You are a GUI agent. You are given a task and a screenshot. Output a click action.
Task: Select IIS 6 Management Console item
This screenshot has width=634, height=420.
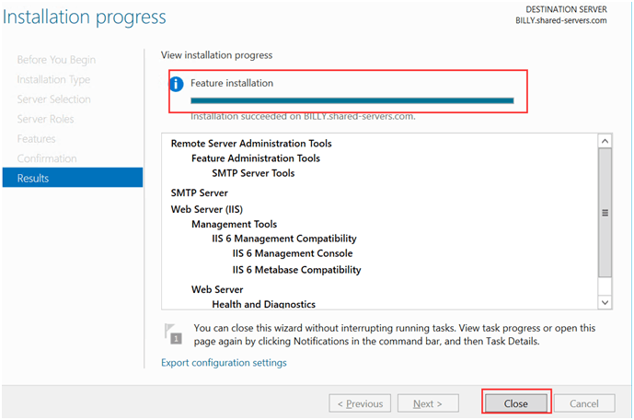[293, 253]
